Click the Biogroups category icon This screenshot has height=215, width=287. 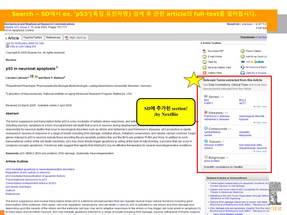[x=206, y=157]
